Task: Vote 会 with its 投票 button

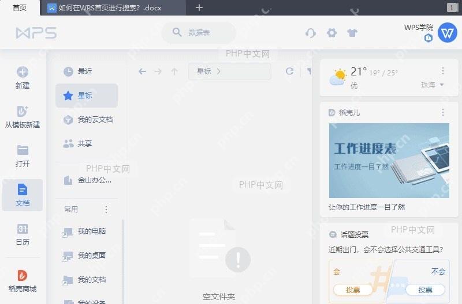Action: 353,290
